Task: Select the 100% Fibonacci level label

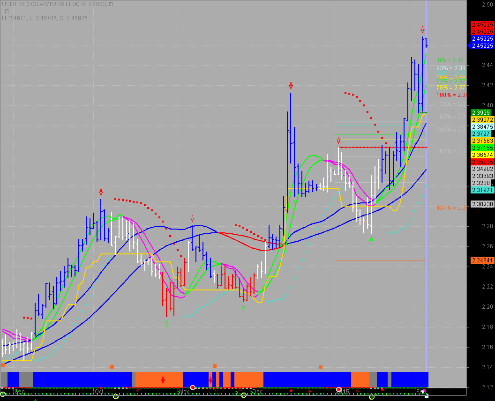Action: point(450,95)
